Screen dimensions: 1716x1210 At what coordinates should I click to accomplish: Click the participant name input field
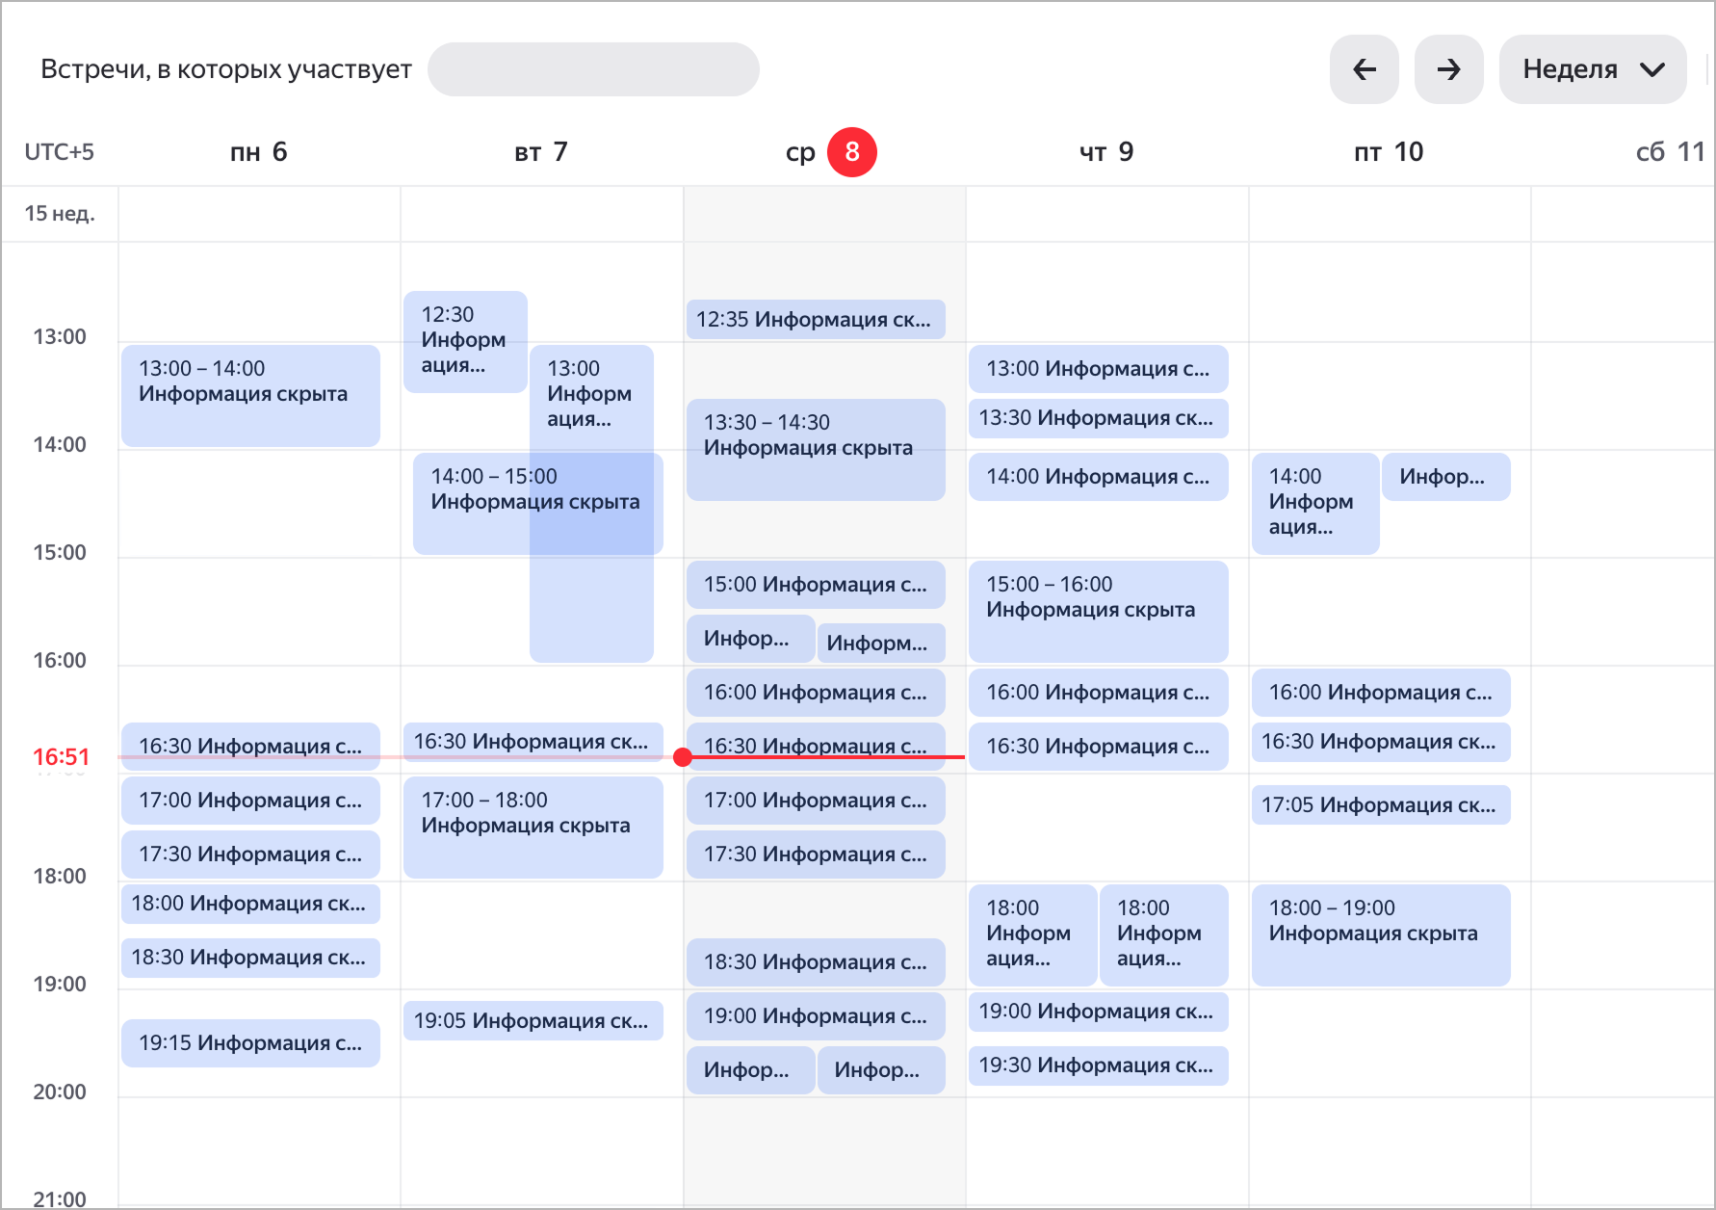[593, 69]
